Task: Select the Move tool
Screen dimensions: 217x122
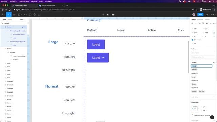Action: click(x=8, y=15)
